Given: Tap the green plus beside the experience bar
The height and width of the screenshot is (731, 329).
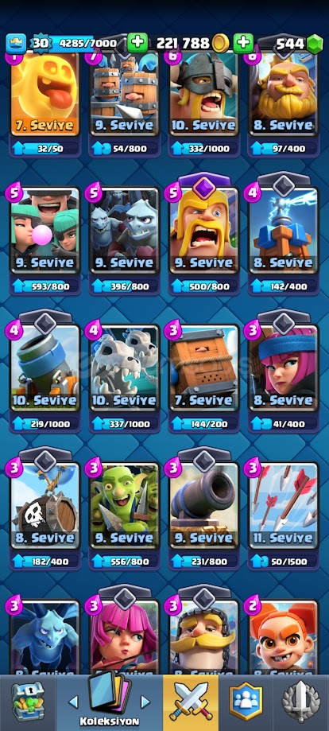Looking at the screenshot, I should 137,43.
